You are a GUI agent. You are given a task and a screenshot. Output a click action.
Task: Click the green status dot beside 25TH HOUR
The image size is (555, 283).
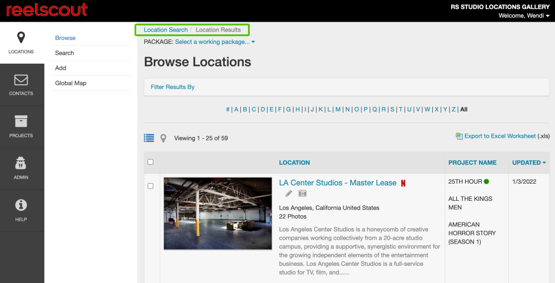[x=486, y=181]
